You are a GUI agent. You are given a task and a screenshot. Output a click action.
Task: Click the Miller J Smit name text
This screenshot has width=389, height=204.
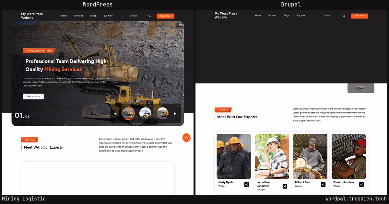(303, 182)
